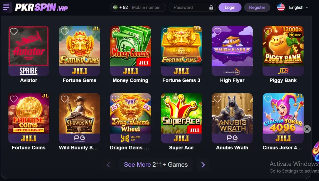Image resolution: width=319 pixels, height=181 pixels.
Task: Toggle heart favorite on Fortune Coins
Action: (x=14, y=99)
